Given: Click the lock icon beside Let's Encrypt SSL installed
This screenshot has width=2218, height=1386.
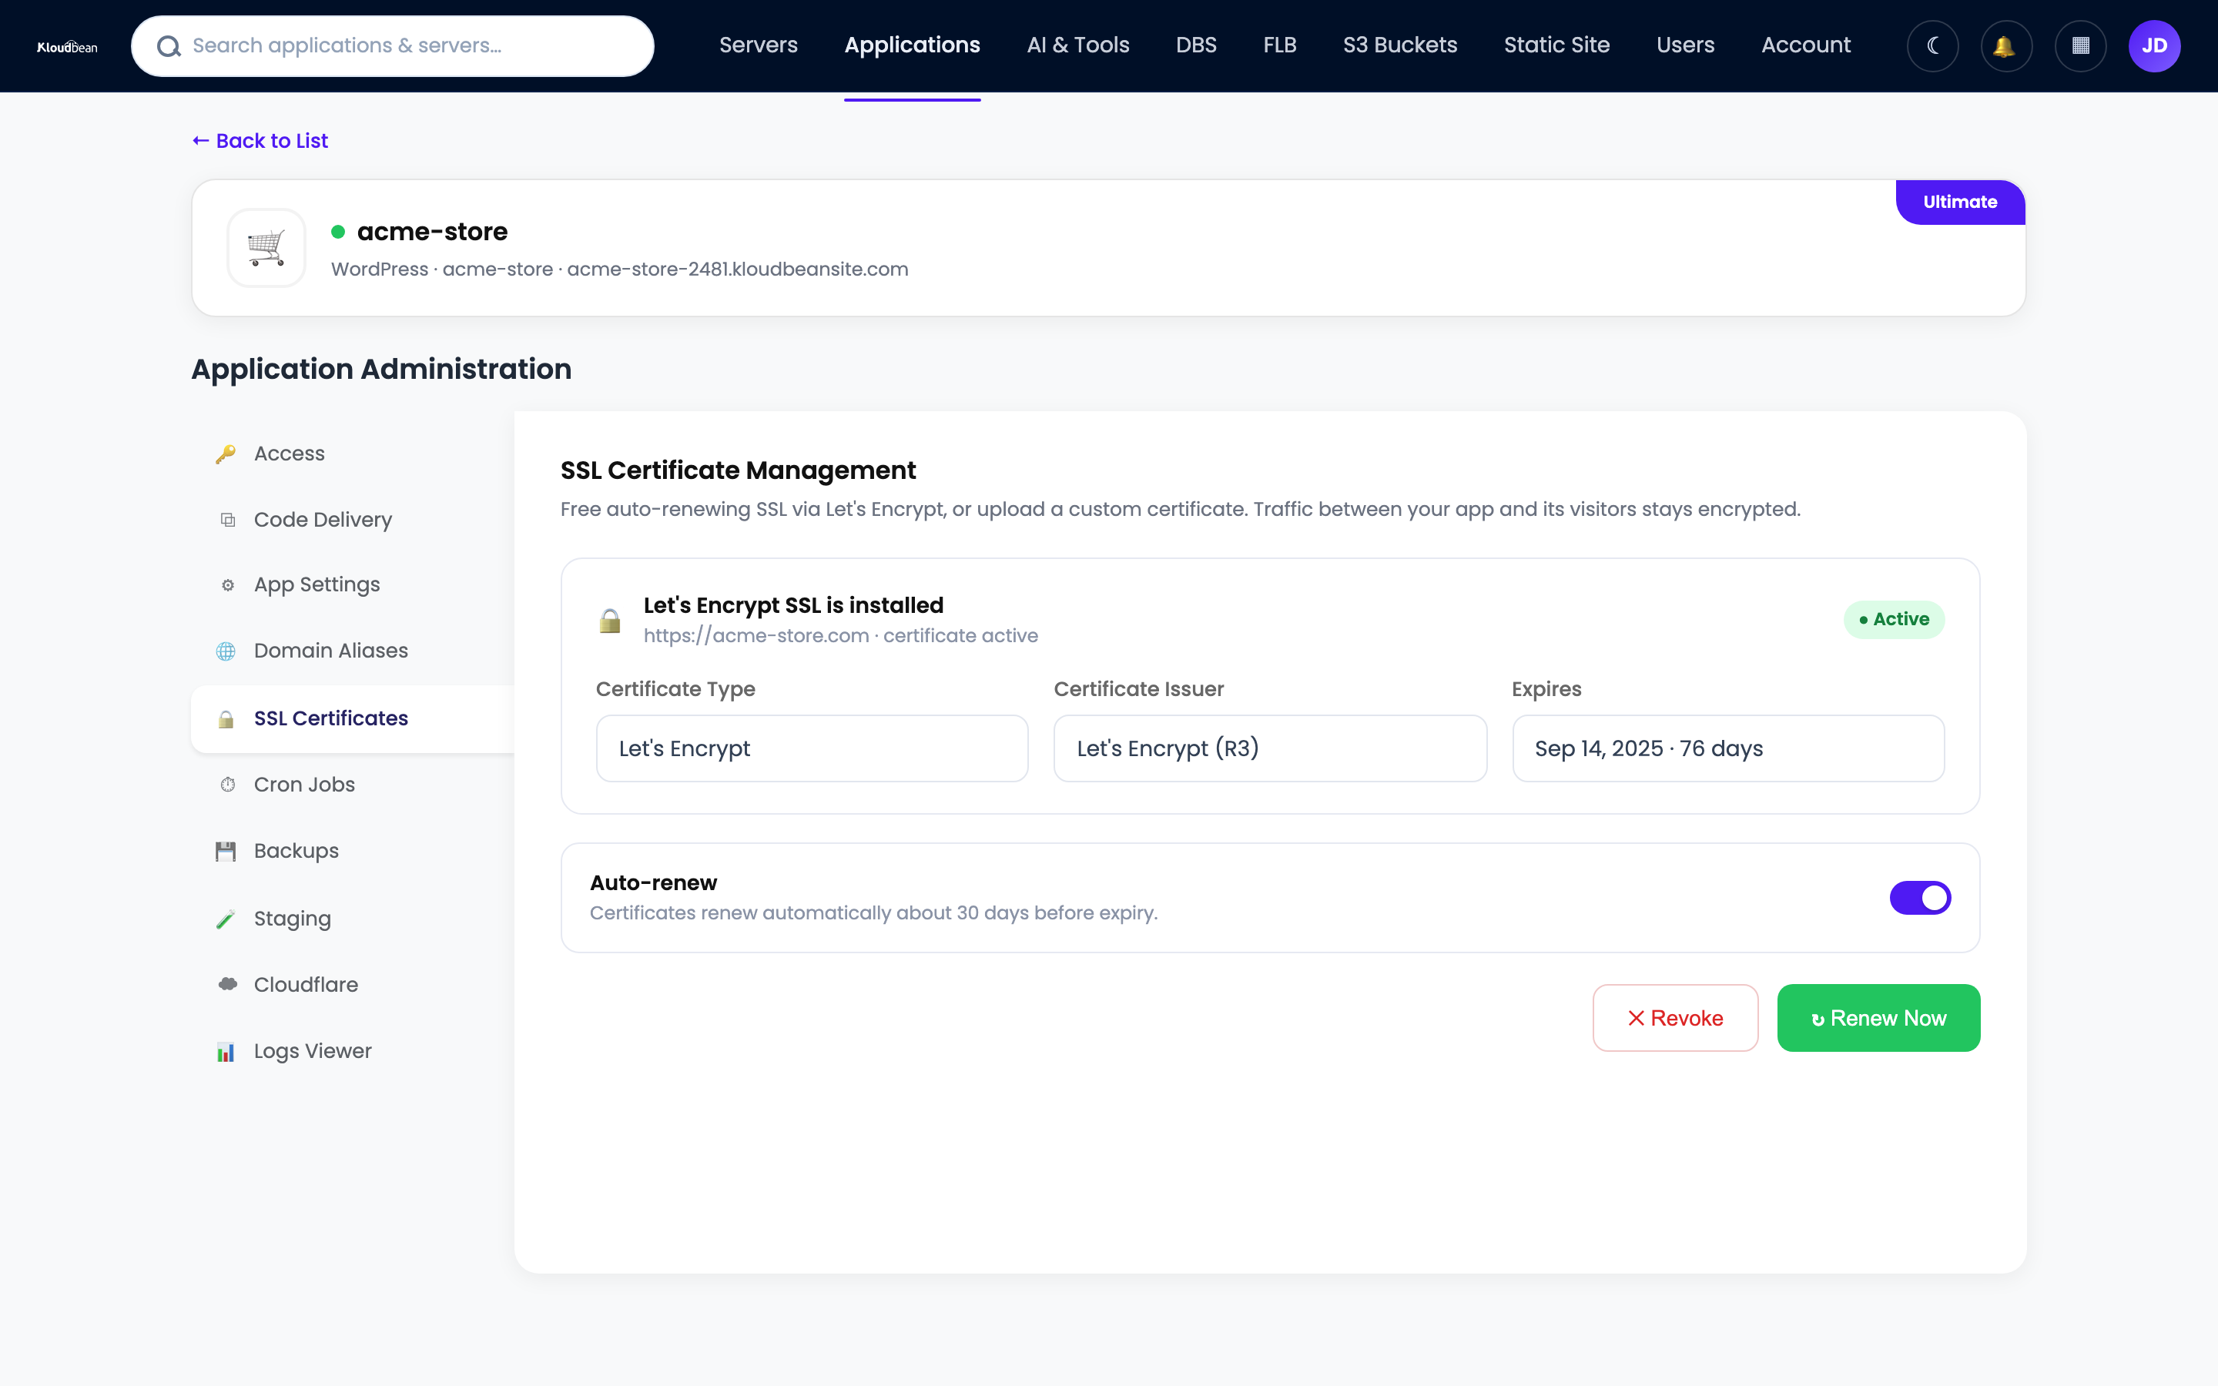Looking at the screenshot, I should click(x=609, y=621).
